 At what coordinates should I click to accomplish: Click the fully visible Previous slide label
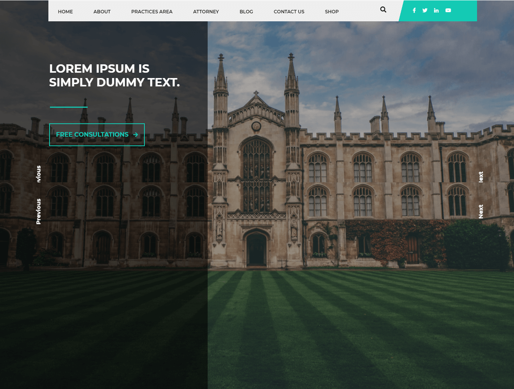coord(38,211)
